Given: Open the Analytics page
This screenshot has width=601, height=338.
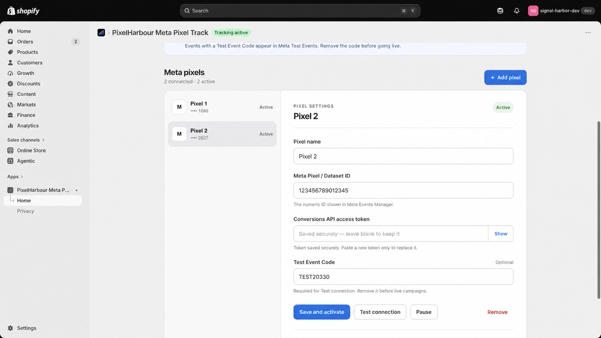Looking at the screenshot, I should [x=43, y=126].
